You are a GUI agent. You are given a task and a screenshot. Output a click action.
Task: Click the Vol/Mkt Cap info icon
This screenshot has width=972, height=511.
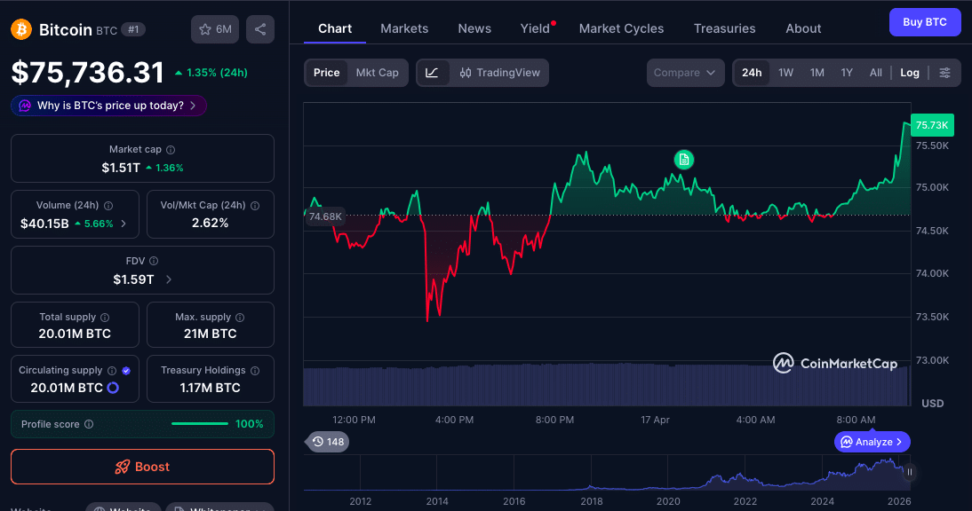(255, 206)
